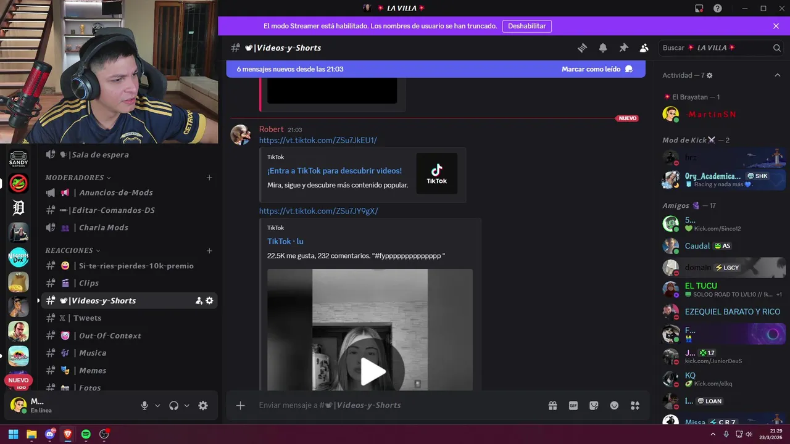Open the sticker picker
This screenshot has height=444, width=790.
pyautogui.click(x=594, y=405)
